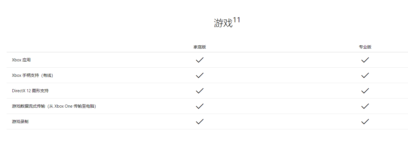This screenshot has height=142, width=408.
Task: Click 专业版 checkmark for DirectX 12 图形支持
Action: coord(365,91)
